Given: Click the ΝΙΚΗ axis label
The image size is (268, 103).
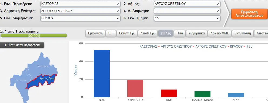Looking at the screenshot, I should pyautogui.click(x=236, y=100).
